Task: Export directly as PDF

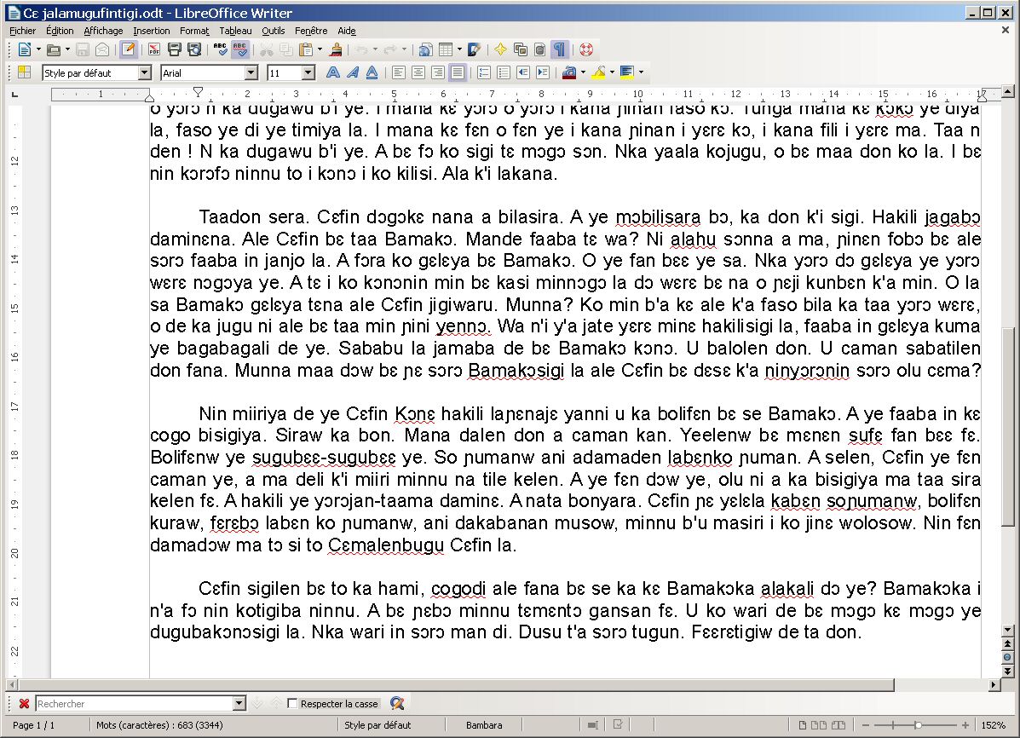Action: click(x=153, y=49)
